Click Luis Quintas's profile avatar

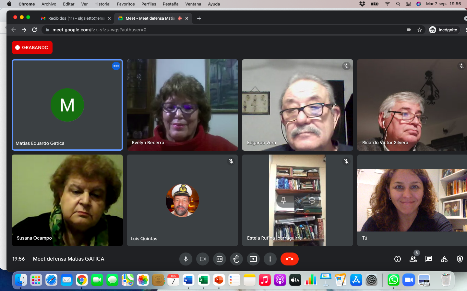182,200
